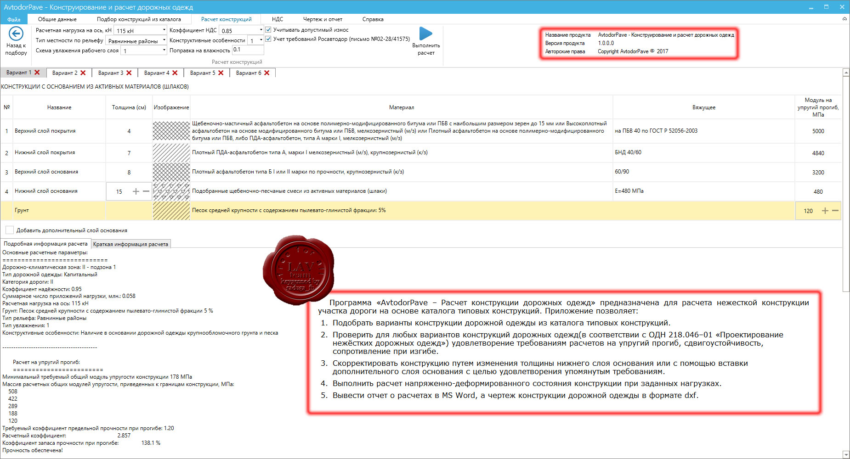Click the 'Вяжущее' column header
Image resolution: width=850 pixels, height=459 pixels.
click(x=704, y=107)
